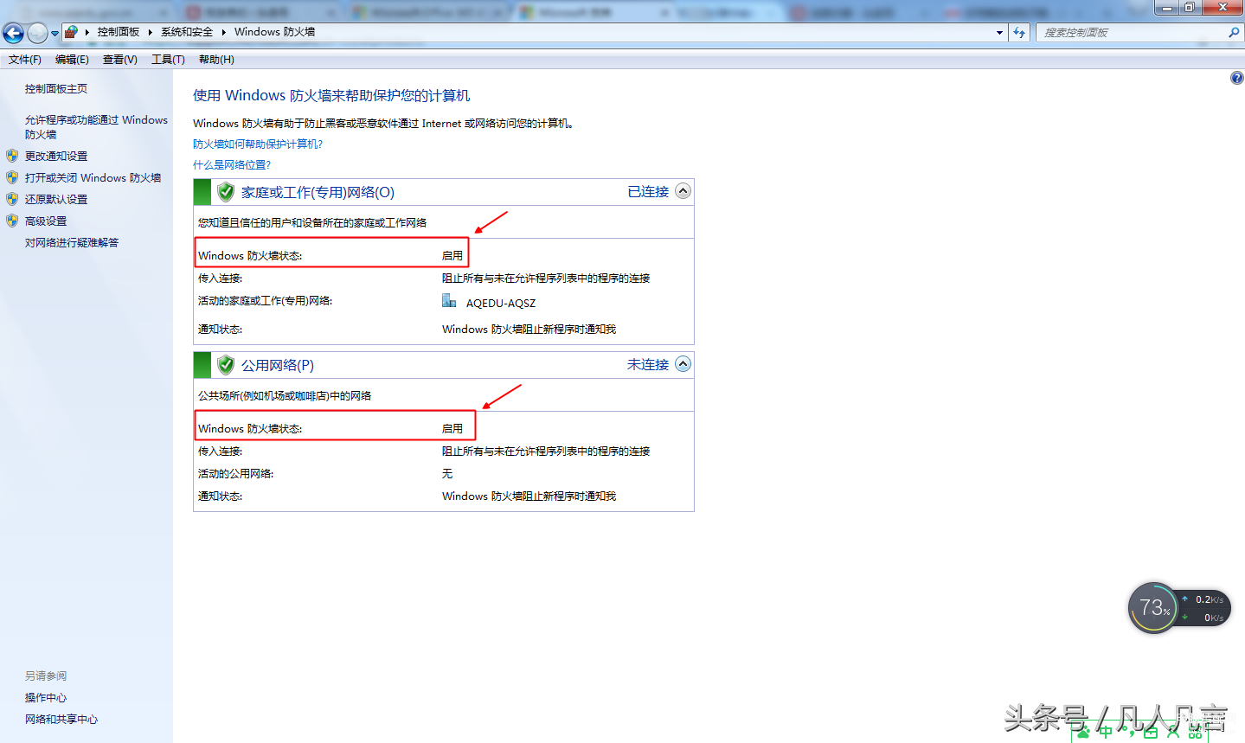Click shield icon beside 更改通知设置

12,156
